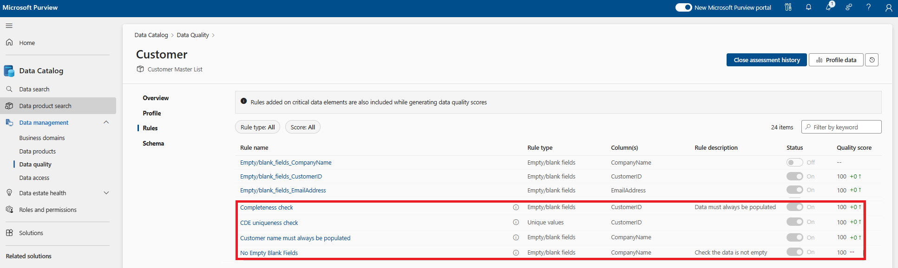
Task: Open the Empty/blank_fields_EmailAddress rule link
Action: [x=283, y=190]
